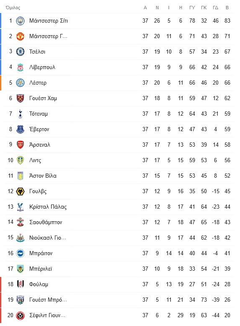This screenshot has width=240, height=326.
Task: Open the Έβερτον team link
Action: (x=39, y=129)
